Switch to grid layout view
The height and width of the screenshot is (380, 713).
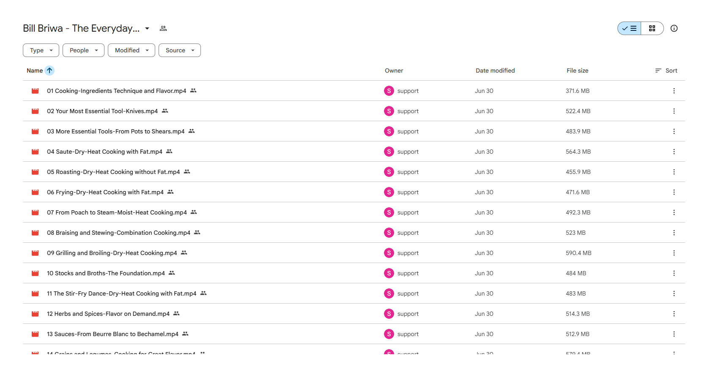point(652,28)
